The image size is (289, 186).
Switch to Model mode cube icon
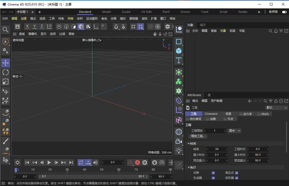click(81, 27)
